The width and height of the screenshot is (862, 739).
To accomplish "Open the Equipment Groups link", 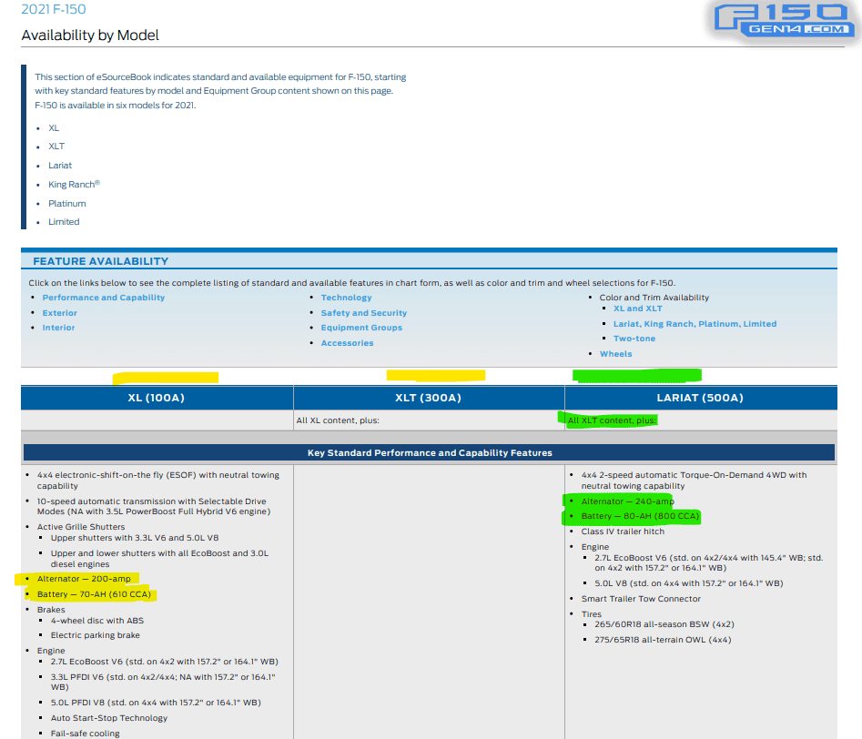I will pyautogui.click(x=361, y=328).
